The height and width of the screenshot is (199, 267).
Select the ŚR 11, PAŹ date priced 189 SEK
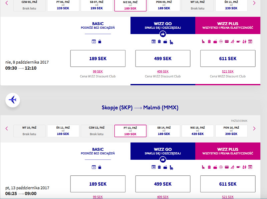coord(63,131)
